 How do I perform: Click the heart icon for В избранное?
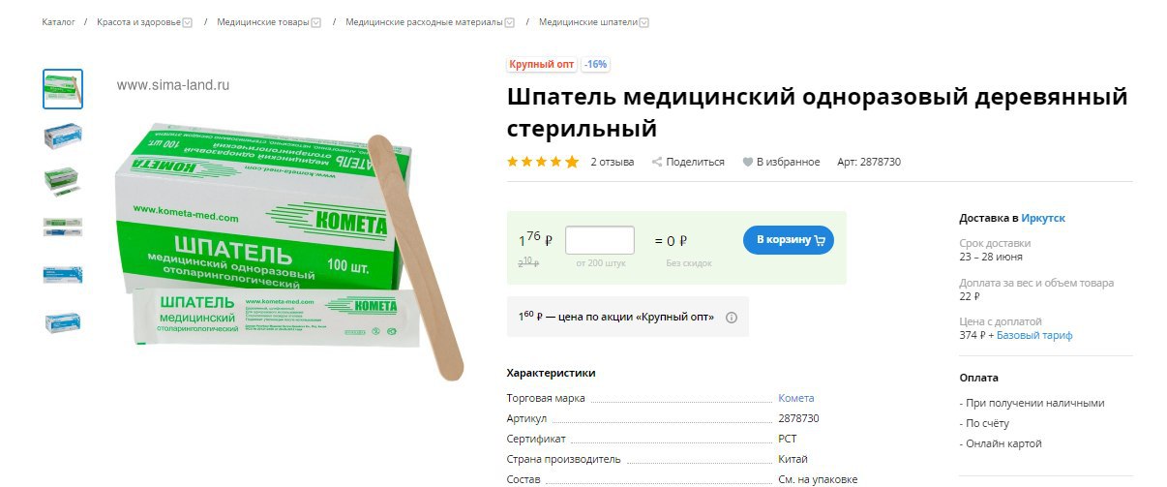747,163
